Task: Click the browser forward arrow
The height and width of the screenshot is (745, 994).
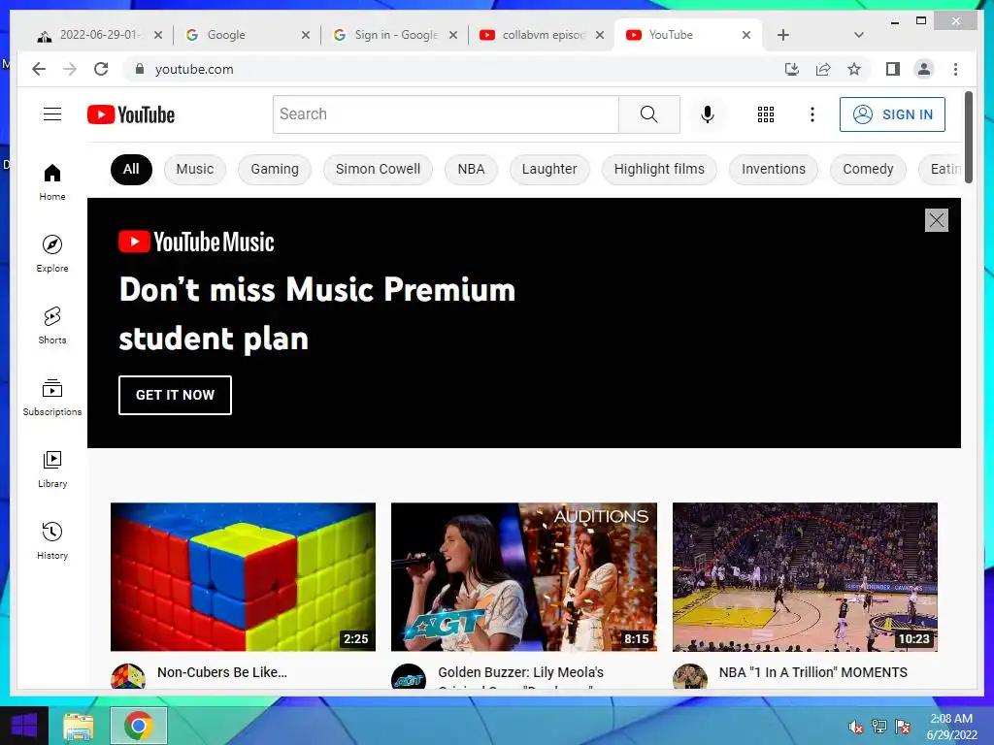Action: 70,69
